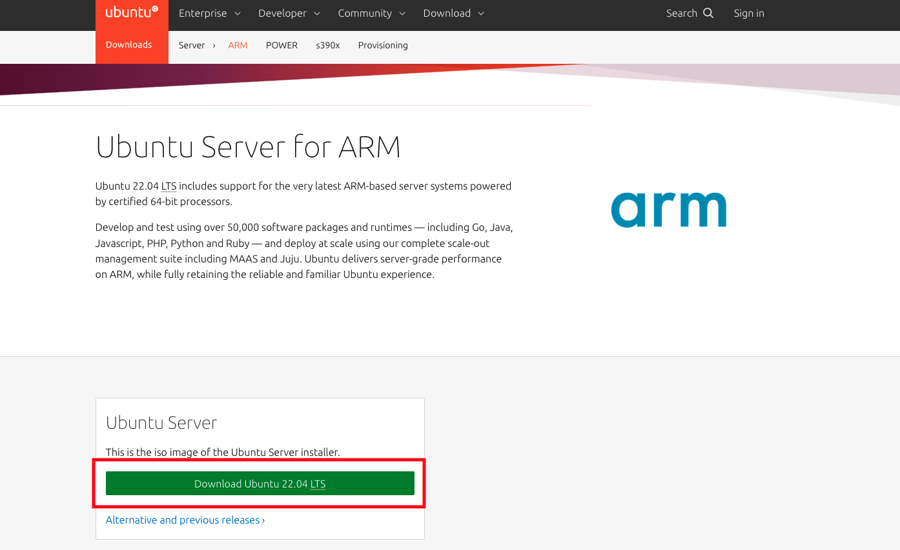Open Alternative and previous releases link
900x550 pixels.
tap(185, 520)
